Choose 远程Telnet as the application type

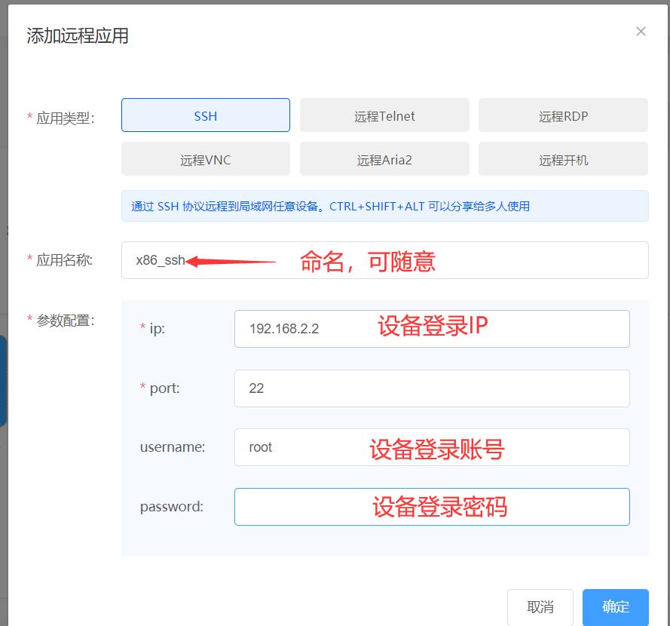(x=384, y=115)
